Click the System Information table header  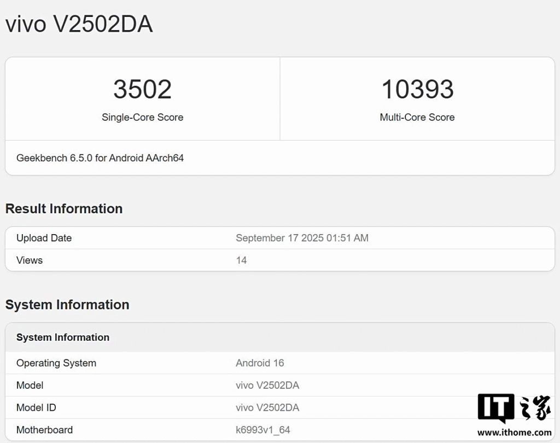pos(62,337)
